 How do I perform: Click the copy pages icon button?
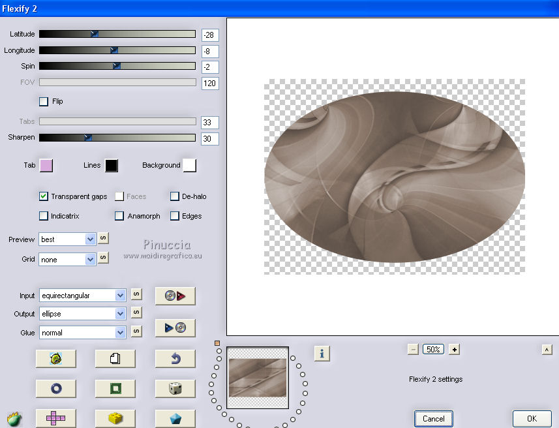115,358
